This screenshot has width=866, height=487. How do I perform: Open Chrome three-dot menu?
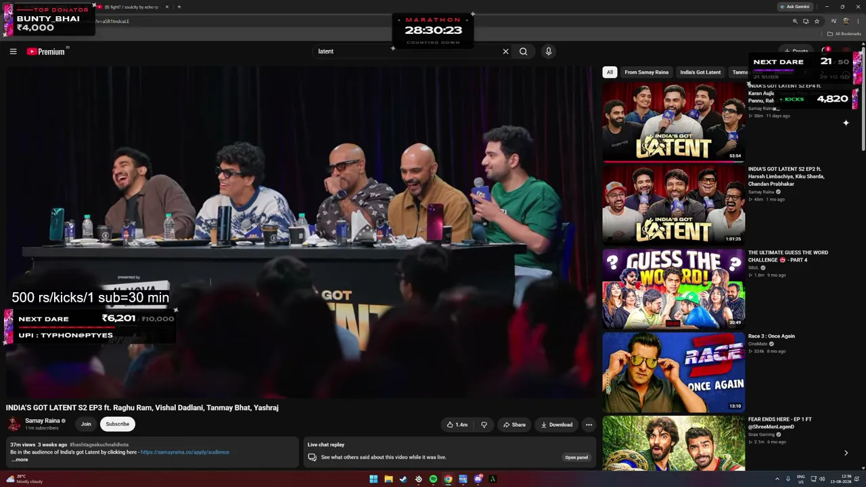pyautogui.click(x=858, y=21)
